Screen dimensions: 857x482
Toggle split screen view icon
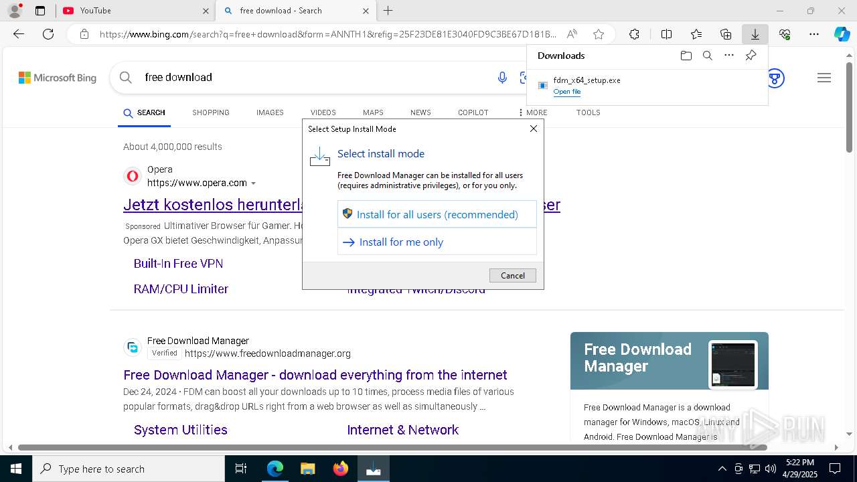coord(666,34)
